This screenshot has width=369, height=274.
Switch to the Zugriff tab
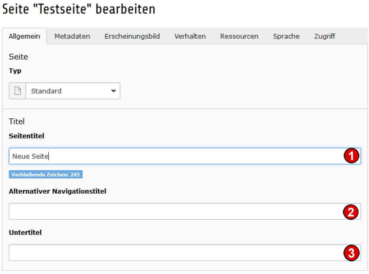[x=324, y=36]
